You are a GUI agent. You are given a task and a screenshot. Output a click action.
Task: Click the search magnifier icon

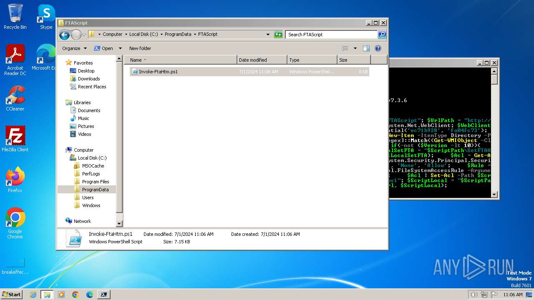(382, 35)
